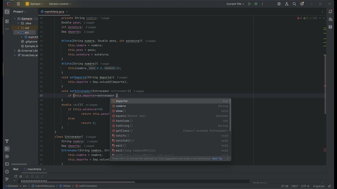Choose the equals(Object obj) suggestion

tap(170, 116)
